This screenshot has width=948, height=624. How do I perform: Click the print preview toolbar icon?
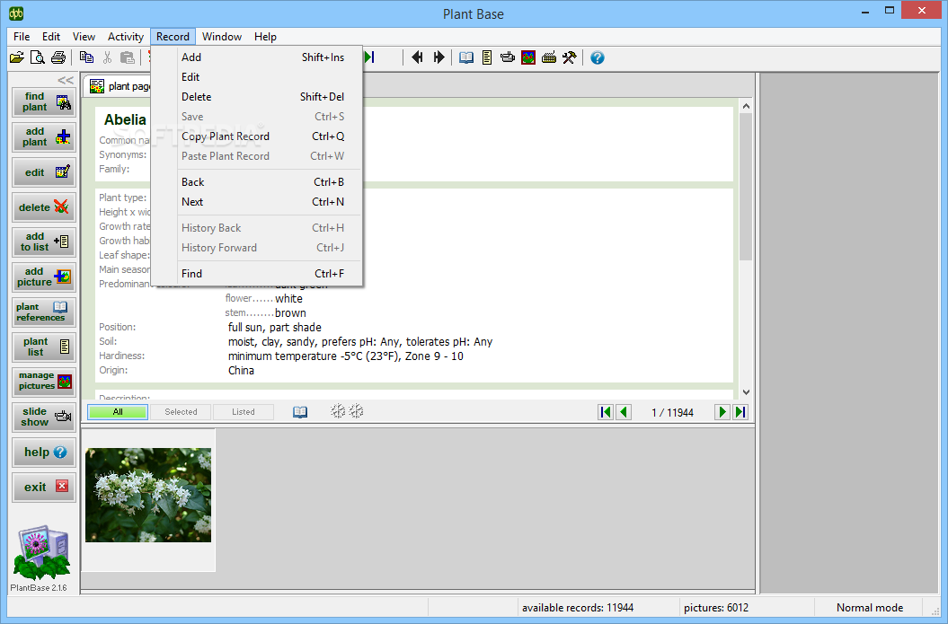pos(38,57)
